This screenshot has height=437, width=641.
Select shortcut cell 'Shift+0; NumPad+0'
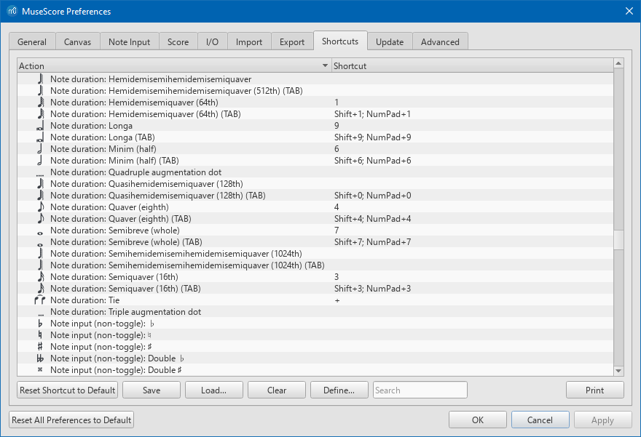point(372,196)
